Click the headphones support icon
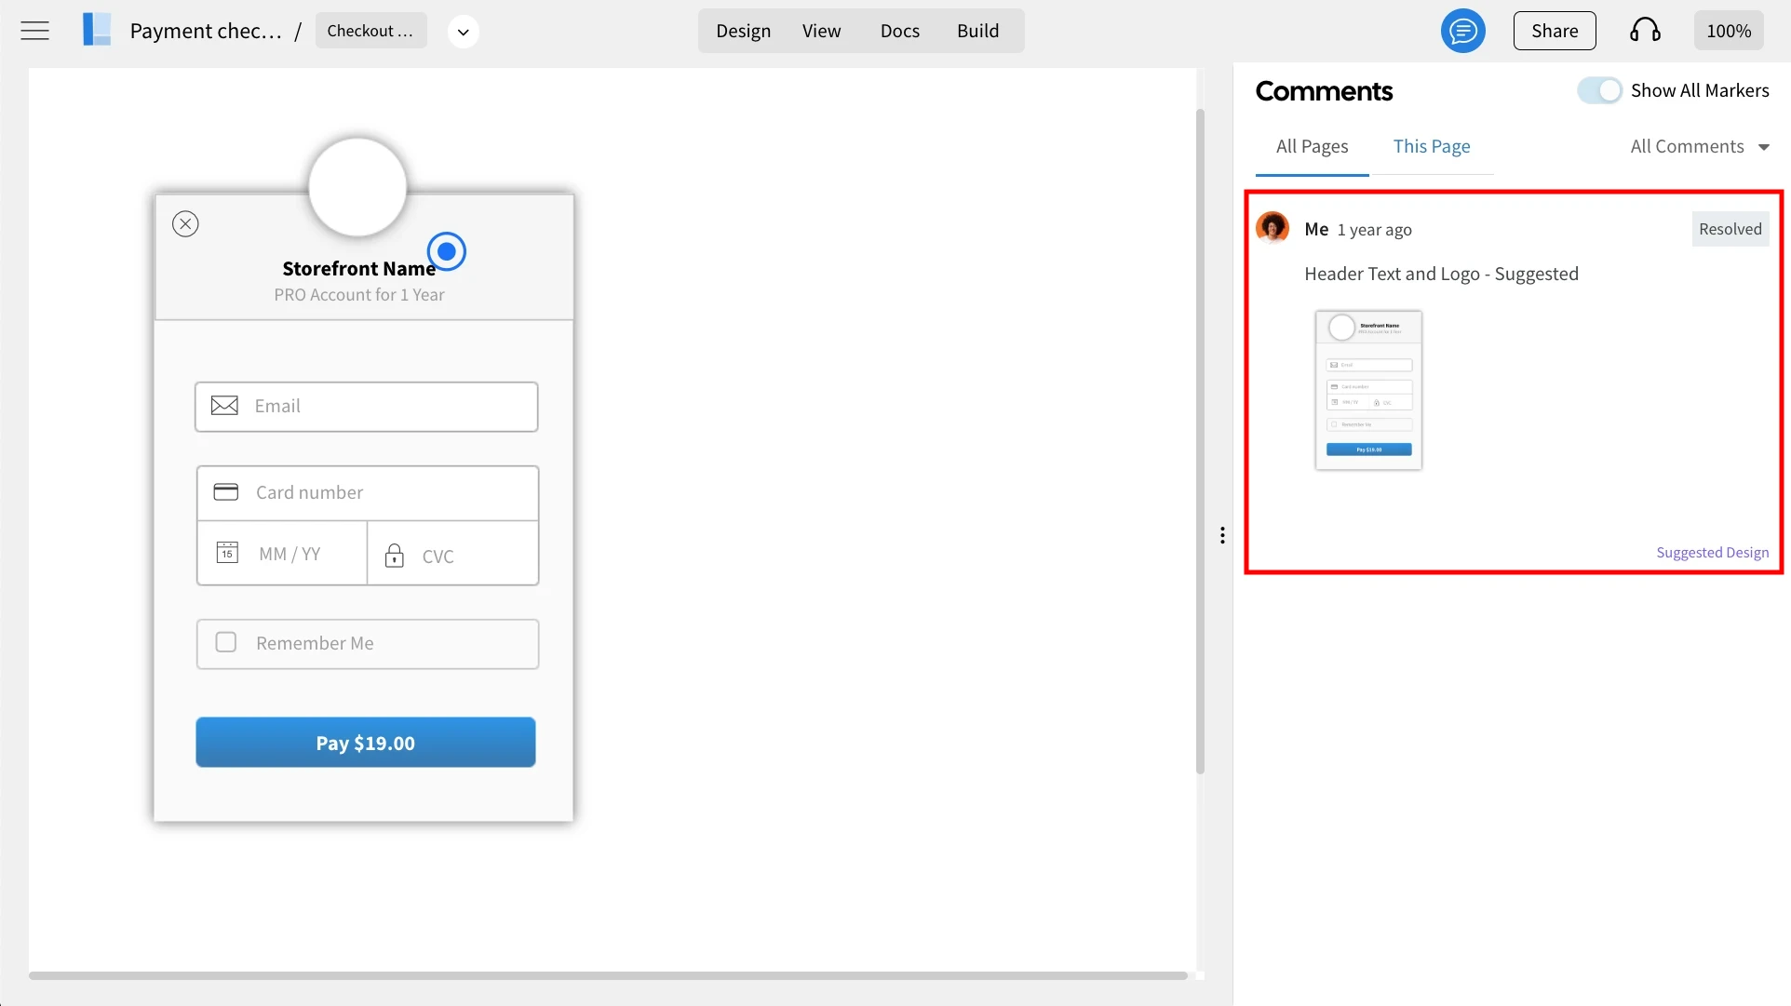1791x1006 pixels. coord(1645,31)
